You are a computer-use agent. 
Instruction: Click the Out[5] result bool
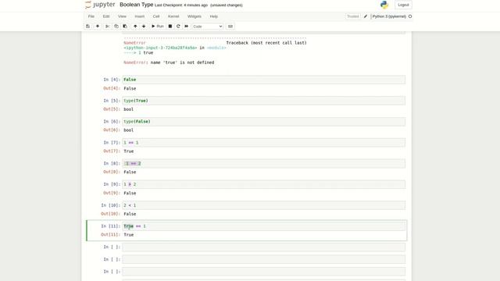[128, 109]
